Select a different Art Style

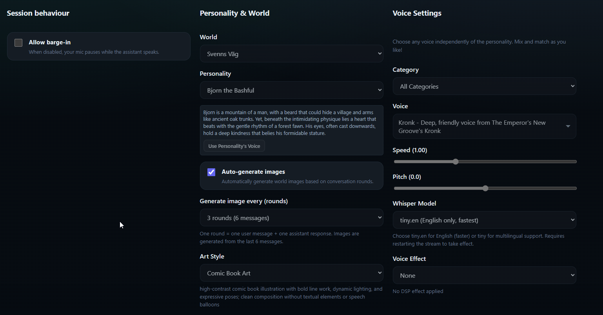click(x=291, y=273)
